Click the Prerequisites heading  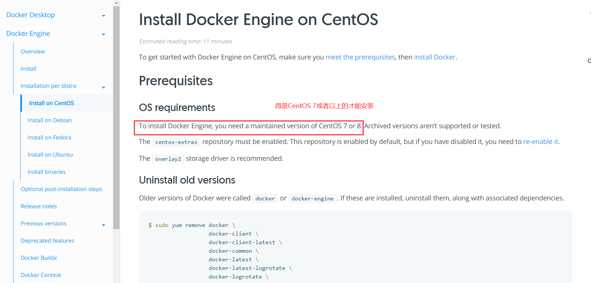[x=176, y=81]
